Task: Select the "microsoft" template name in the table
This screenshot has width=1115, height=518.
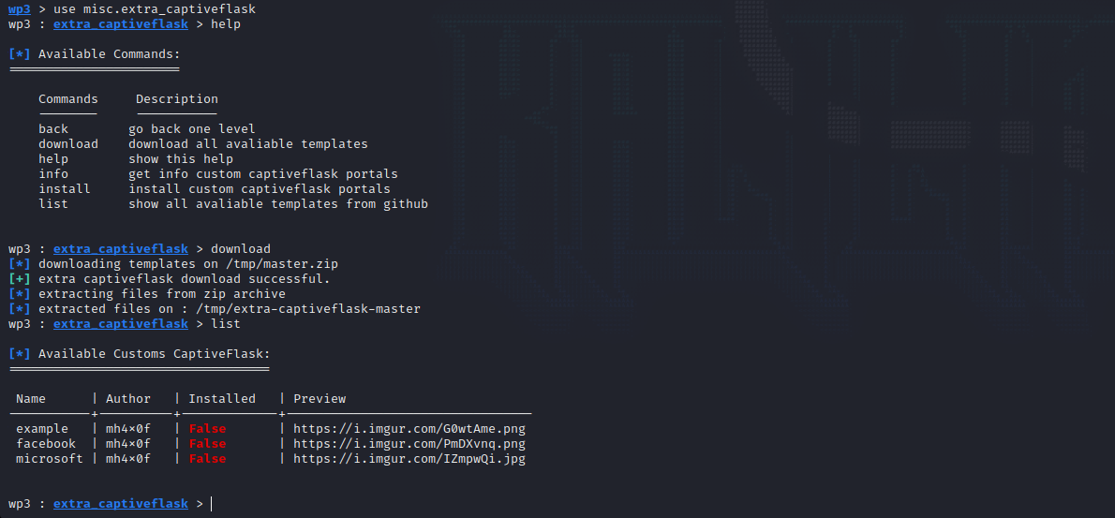Action: click(x=50, y=459)
